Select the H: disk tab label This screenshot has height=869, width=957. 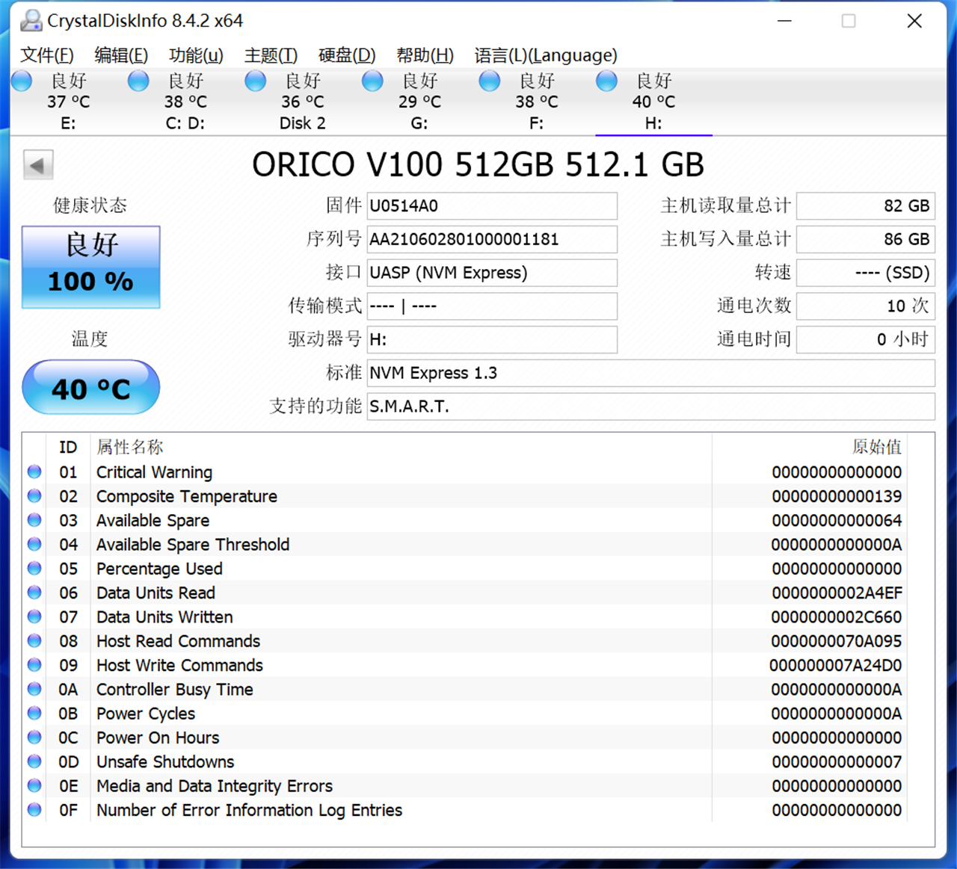point(653,123)
